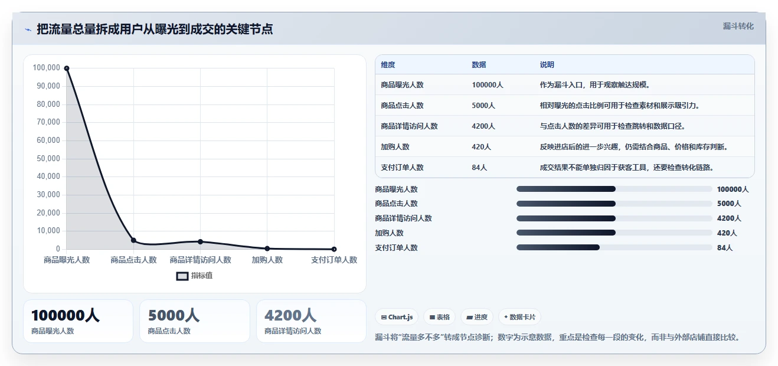This screenshot has width=778, height=366.
Task: Click the chart data point for 加购人数
Action: [267, 249]
